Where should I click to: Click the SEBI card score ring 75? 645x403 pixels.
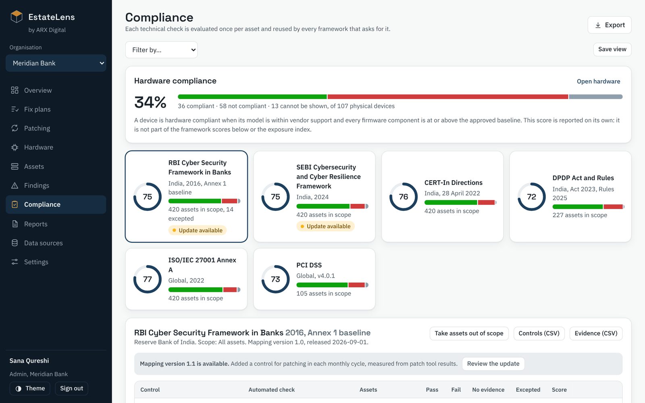tap(275, 197)
